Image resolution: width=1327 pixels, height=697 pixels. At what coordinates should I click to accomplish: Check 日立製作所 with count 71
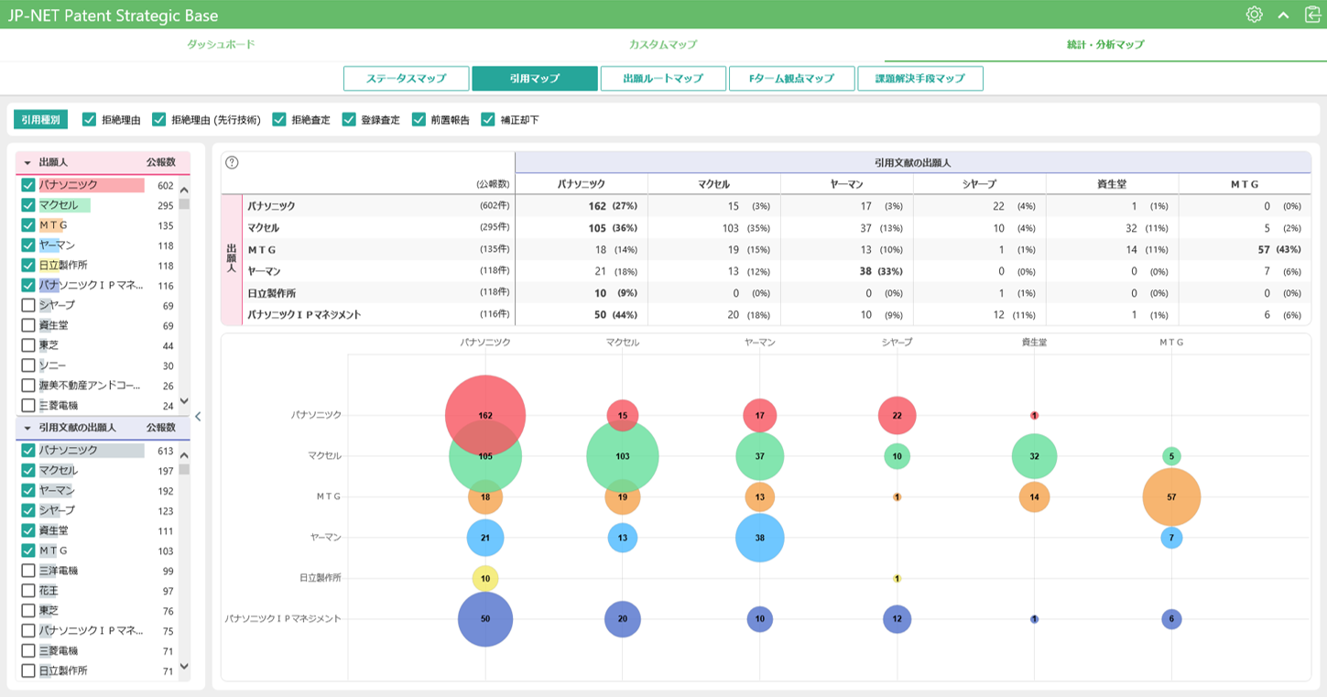click(x=28, y=670)
